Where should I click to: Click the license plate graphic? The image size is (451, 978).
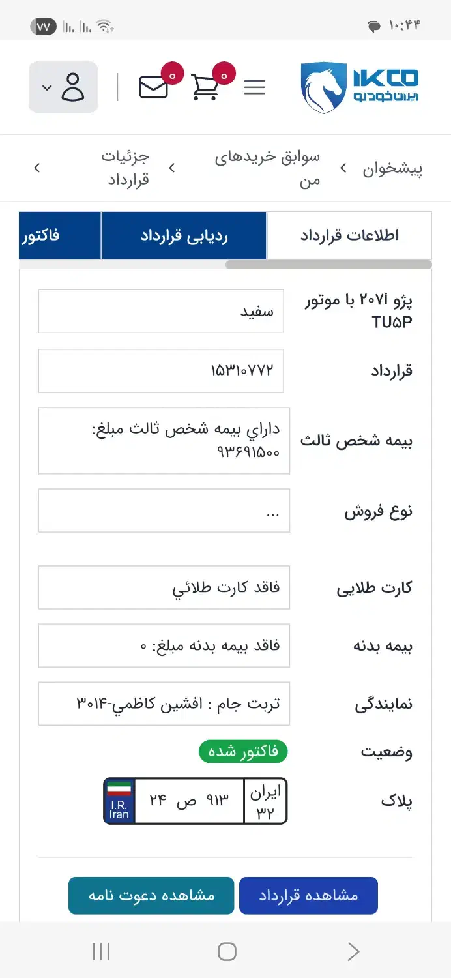tap(195, 801)
